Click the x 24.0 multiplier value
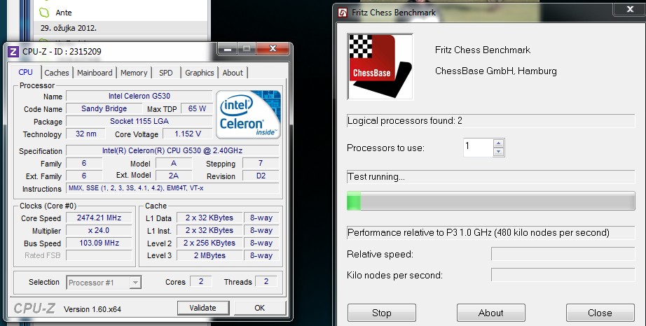This screenshot has height=326, width=646. 99,231
